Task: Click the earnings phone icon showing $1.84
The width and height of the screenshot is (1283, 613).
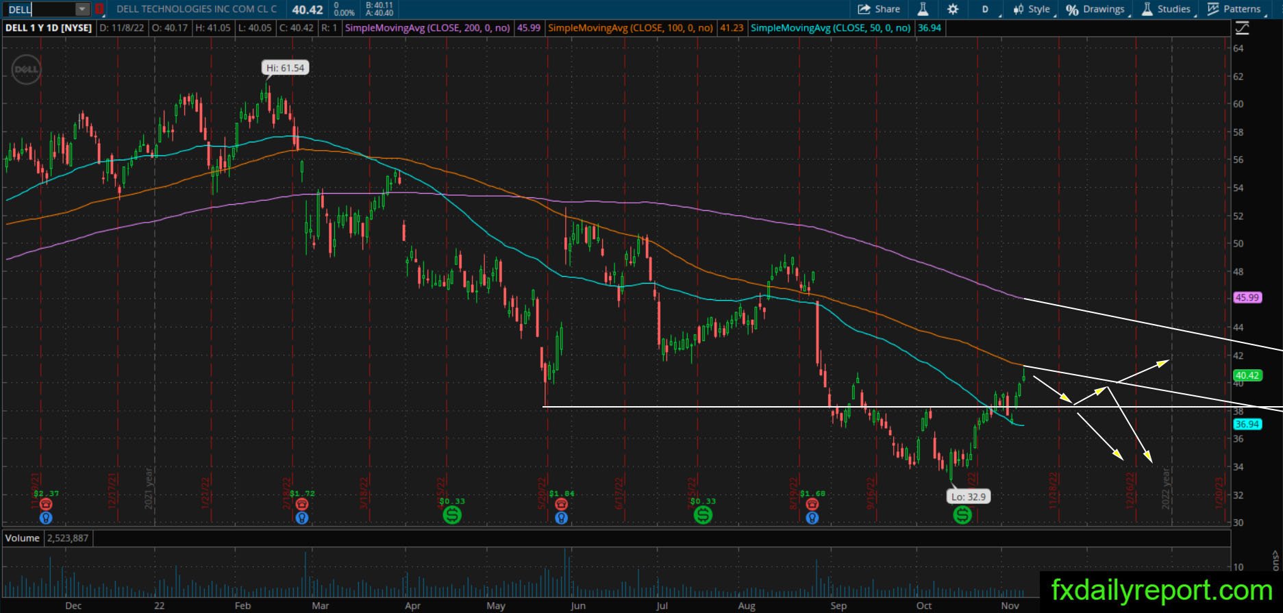Action: (x=561, y=504)
